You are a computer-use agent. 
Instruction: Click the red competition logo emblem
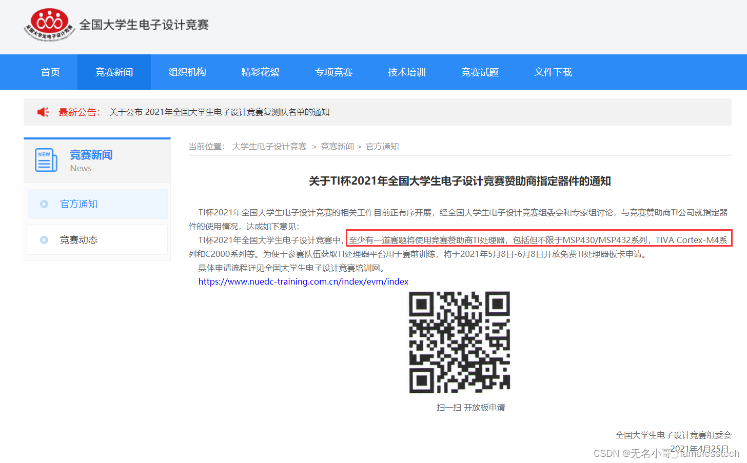coord(49,24)
